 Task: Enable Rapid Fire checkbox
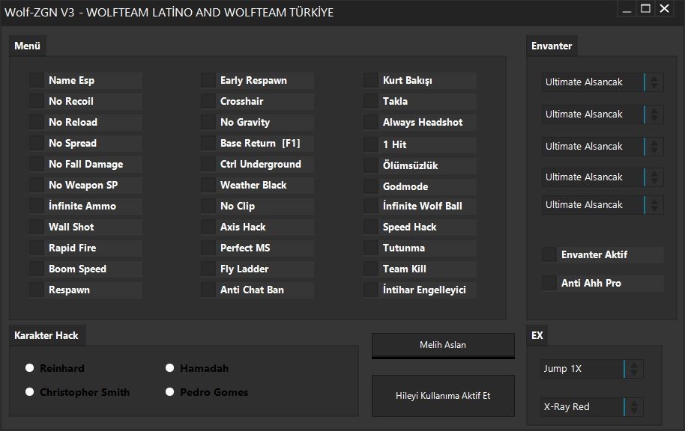(x=37, y=248)
